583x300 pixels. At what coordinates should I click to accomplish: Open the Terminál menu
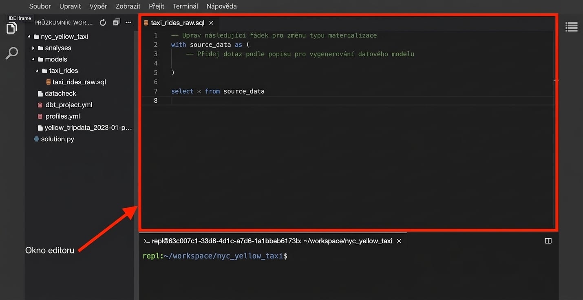185,6
